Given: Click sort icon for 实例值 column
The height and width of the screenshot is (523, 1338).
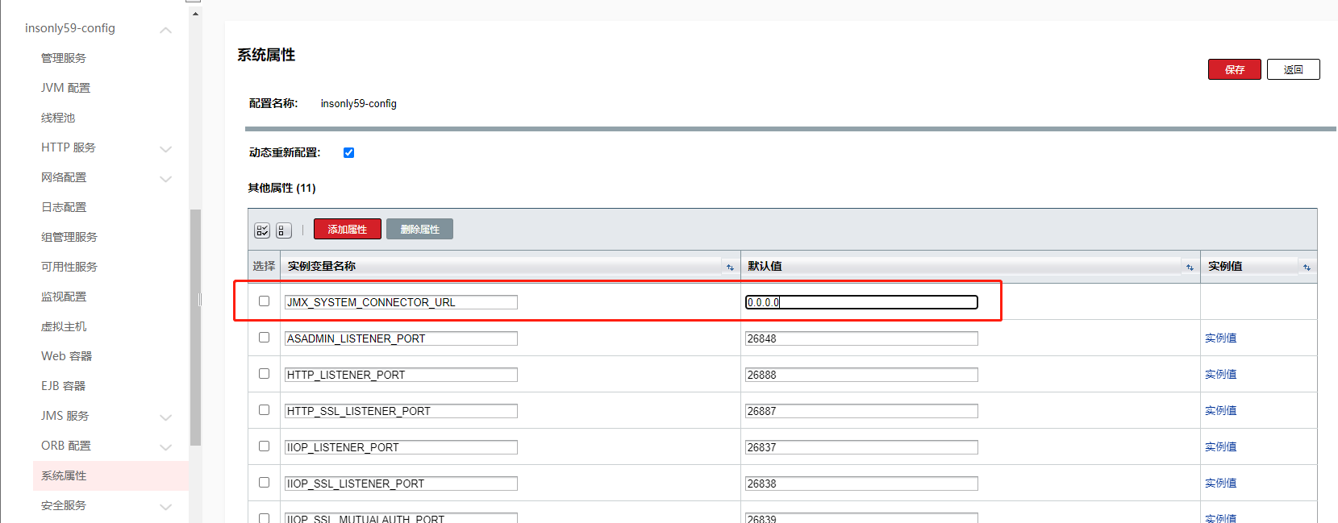Looking at the screenshot, I should point(1307,268).
